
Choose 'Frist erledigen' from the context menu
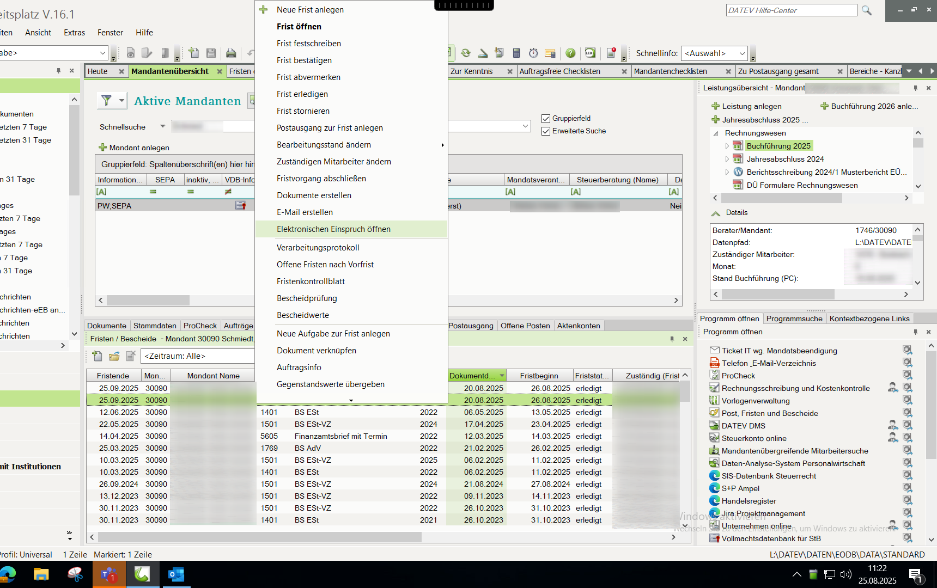302,94
